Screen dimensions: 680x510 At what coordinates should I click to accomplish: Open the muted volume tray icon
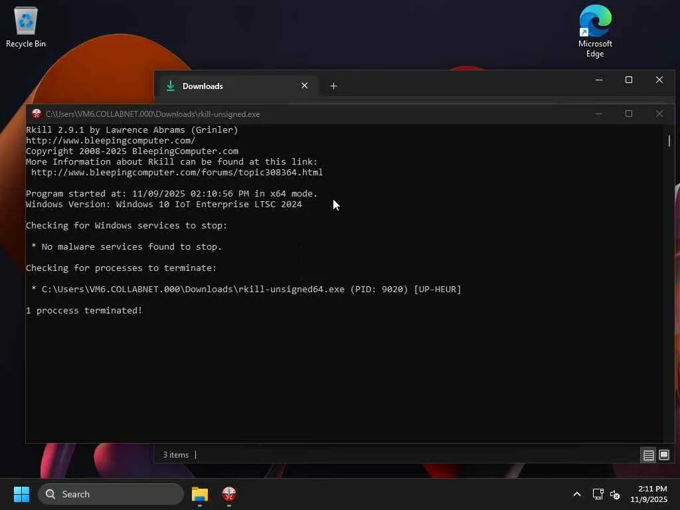(x=614, y=494)
